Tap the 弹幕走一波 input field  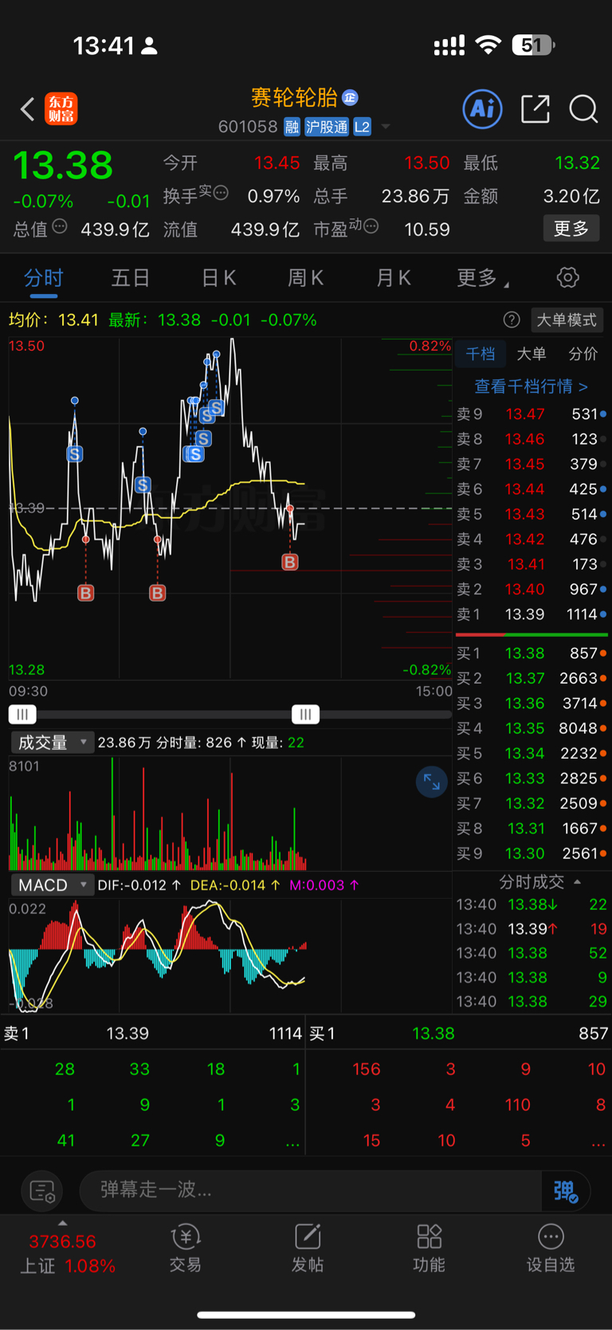(x=311, y=1191)
